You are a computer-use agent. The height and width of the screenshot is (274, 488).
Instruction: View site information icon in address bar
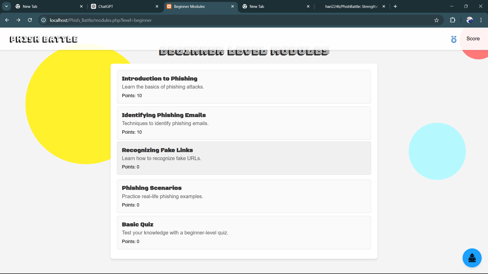44,20
